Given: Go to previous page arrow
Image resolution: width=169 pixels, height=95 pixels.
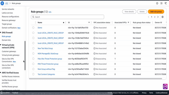Looking at the screenshot, I should point(148,17).
